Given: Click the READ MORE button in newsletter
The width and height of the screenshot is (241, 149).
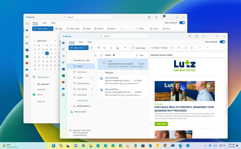Looking at the screenshot, I should pos(161,124).
